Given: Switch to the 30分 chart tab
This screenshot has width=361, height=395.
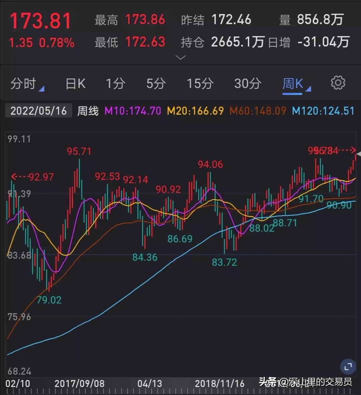Looking at the screenshot, I should [247, 84].
